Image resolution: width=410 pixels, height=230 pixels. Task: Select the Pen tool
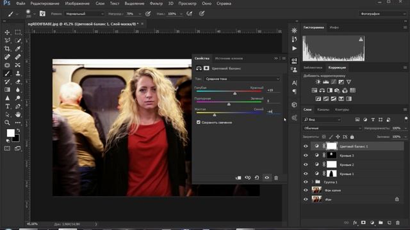point(18,107)
